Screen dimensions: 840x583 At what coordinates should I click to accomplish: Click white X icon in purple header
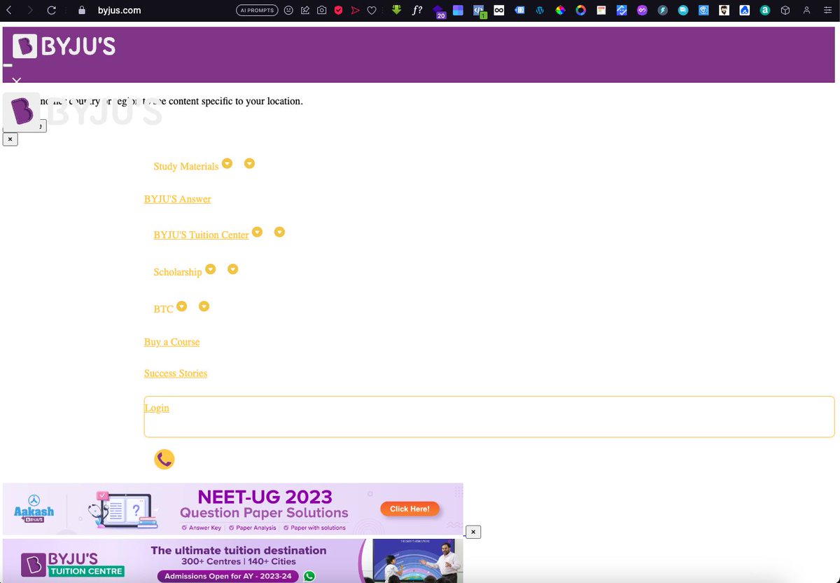tap(16, 81)
